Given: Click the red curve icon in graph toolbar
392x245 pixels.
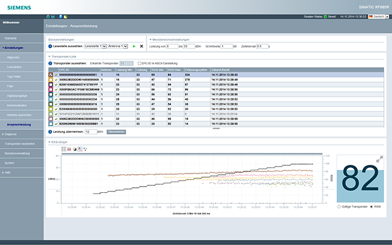Looking at the screenshot, I should [69, 149].
